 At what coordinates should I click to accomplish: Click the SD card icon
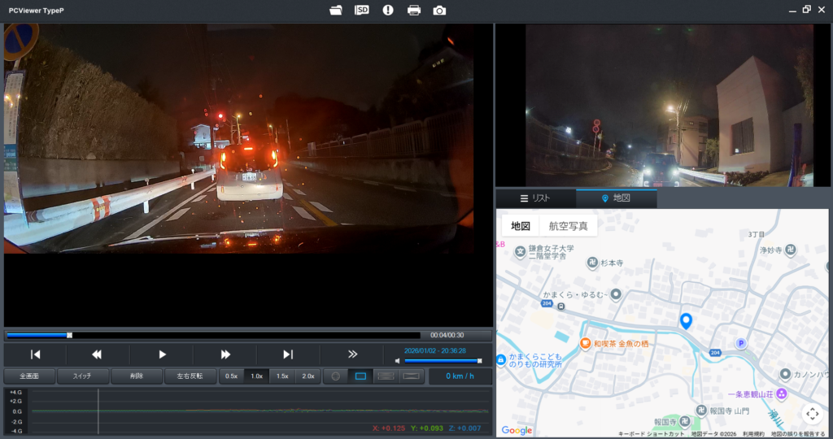(x=362, y=10)
